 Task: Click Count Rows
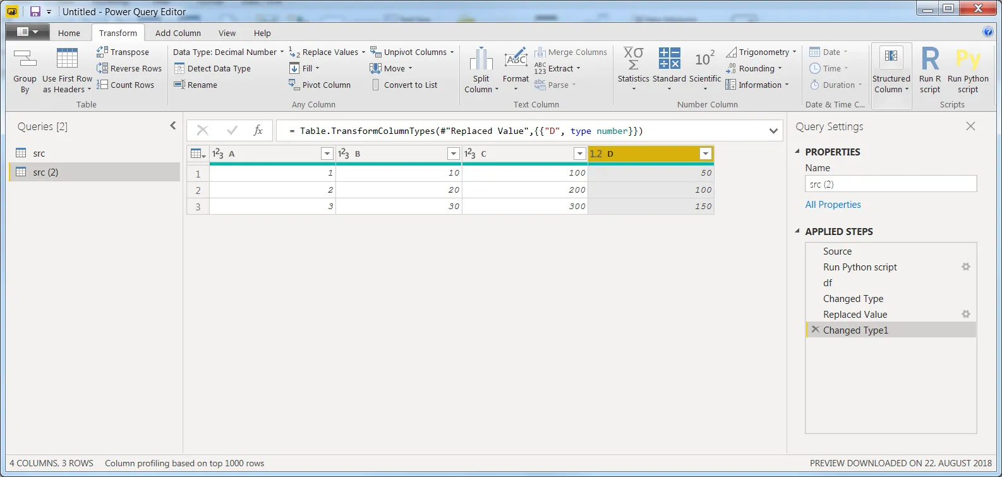tap(125, 85)
